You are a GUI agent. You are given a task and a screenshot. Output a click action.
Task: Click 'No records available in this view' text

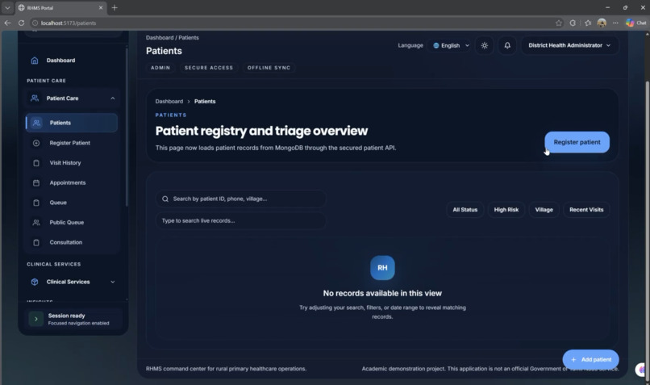[382, 294]
